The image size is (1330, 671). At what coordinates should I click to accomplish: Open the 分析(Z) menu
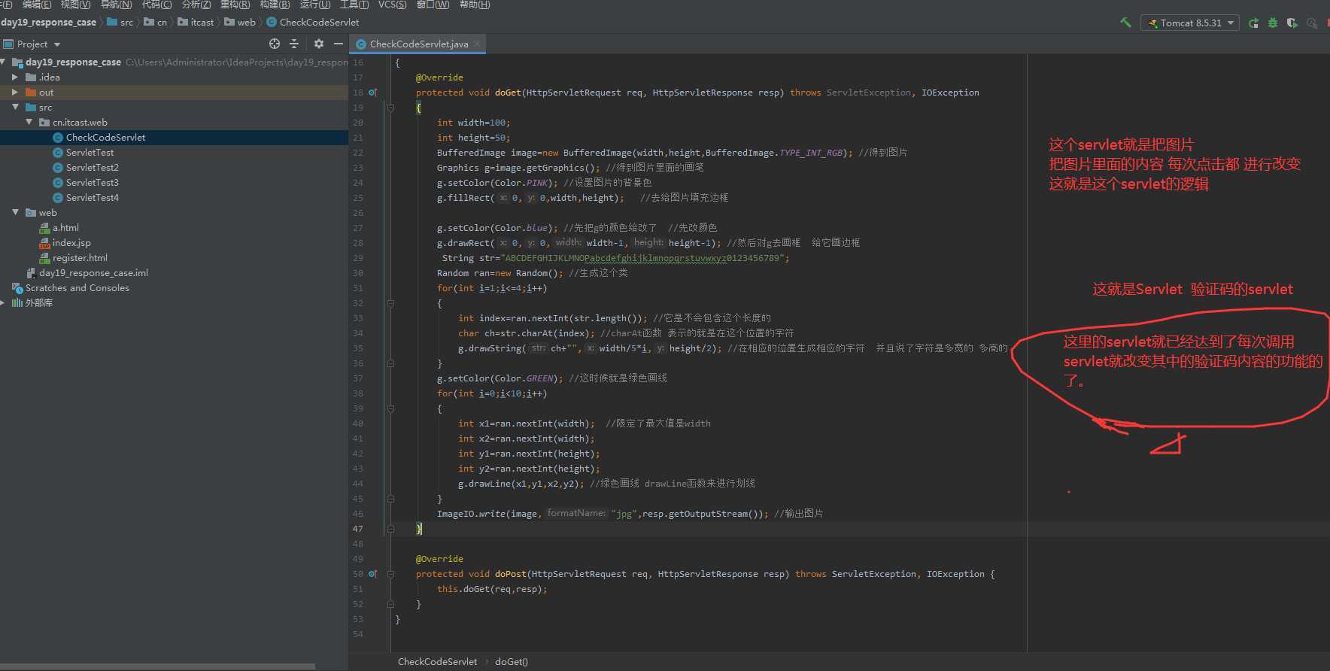coord(196,5)
